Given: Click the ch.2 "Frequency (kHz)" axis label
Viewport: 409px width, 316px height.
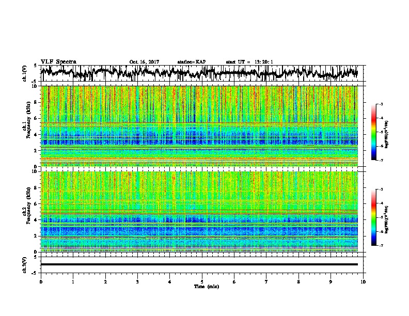Looking at the screenshot, I should pyautogui.click(x=28, y=205).
